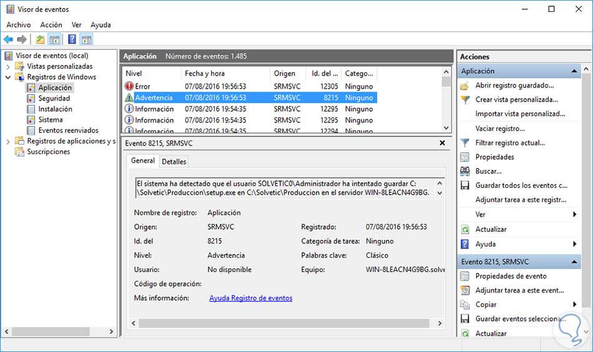The height and width of the screenshot is (352, 593).
Task: Click scroll up arrow of event list
Action: click(446, 72)
